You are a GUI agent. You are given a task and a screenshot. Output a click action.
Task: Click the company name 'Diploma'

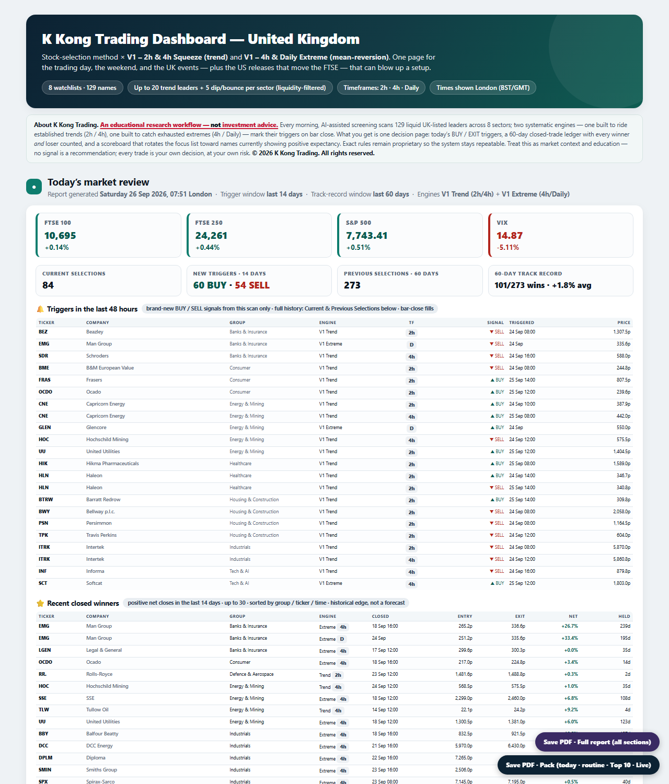coord(96,758)
